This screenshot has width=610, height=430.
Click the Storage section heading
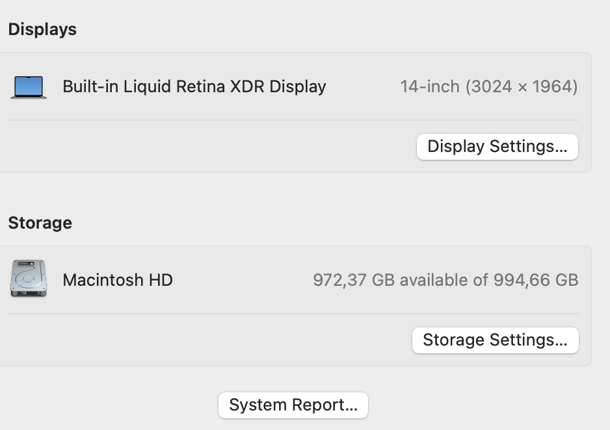pyautogui.click(x=40, y=223)
